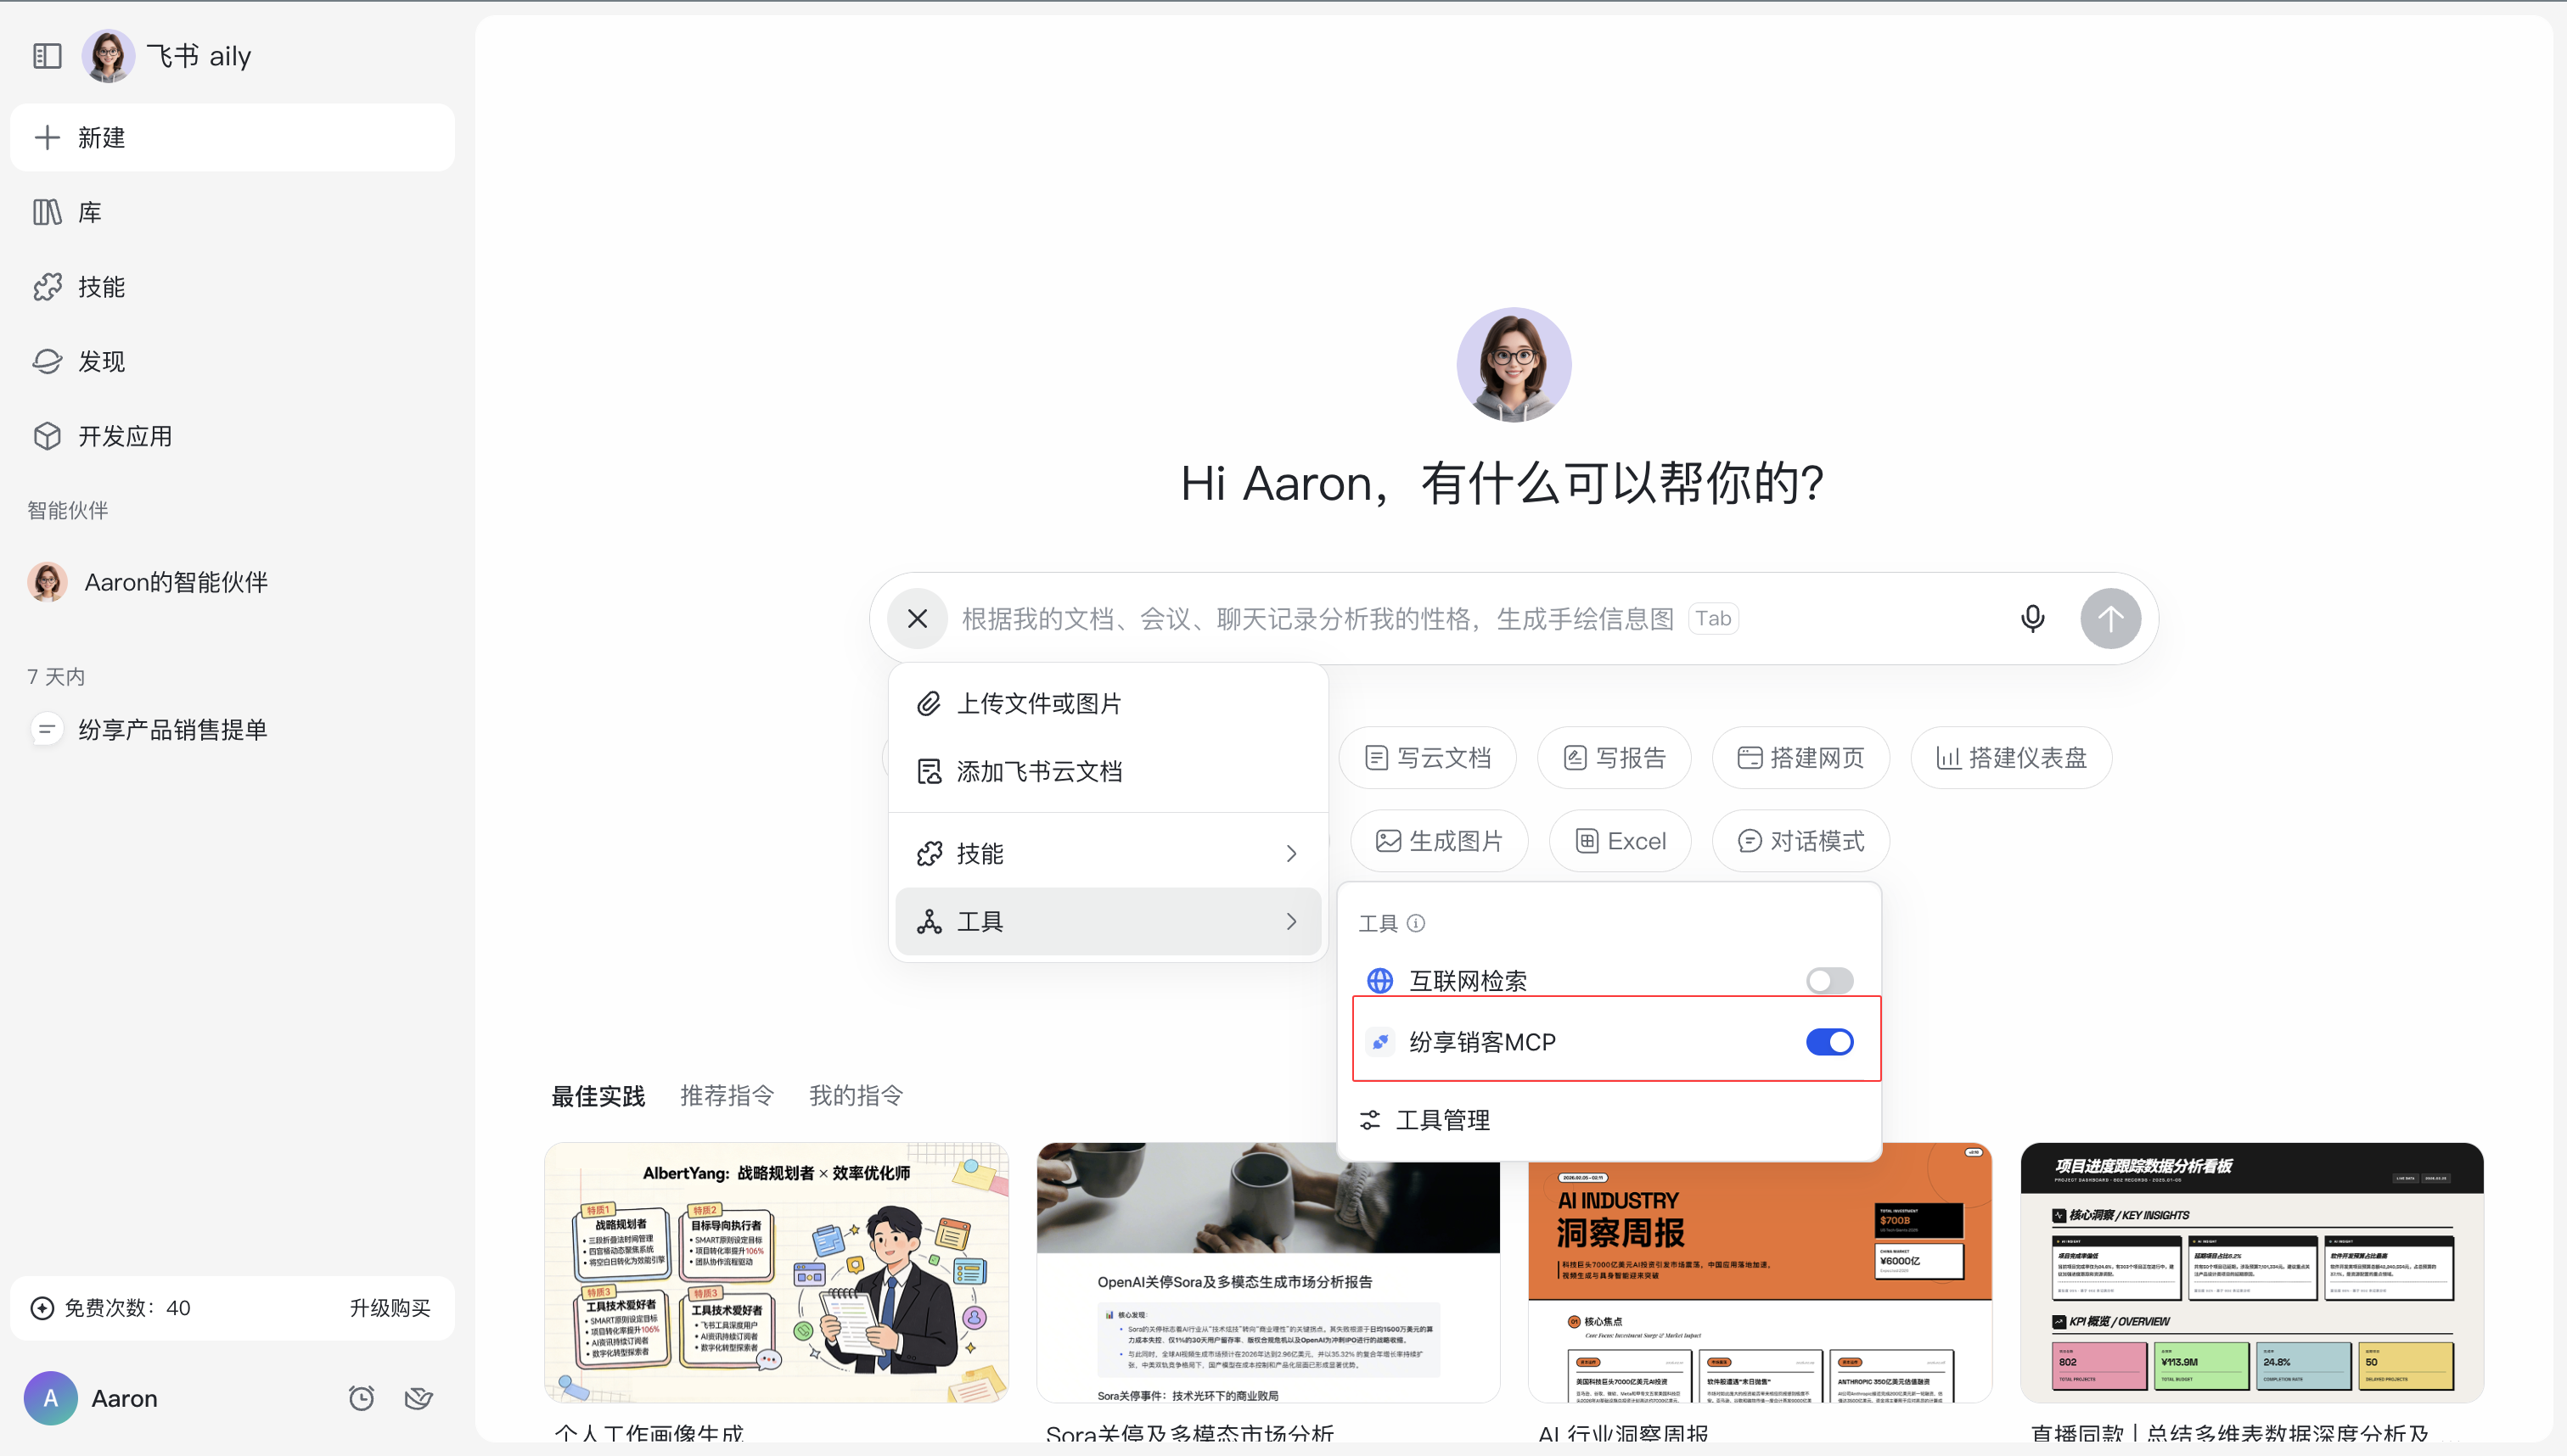Open 工具管理 settings entry
This screenshot has width=2567, height=1456.
point(1441,1120)
